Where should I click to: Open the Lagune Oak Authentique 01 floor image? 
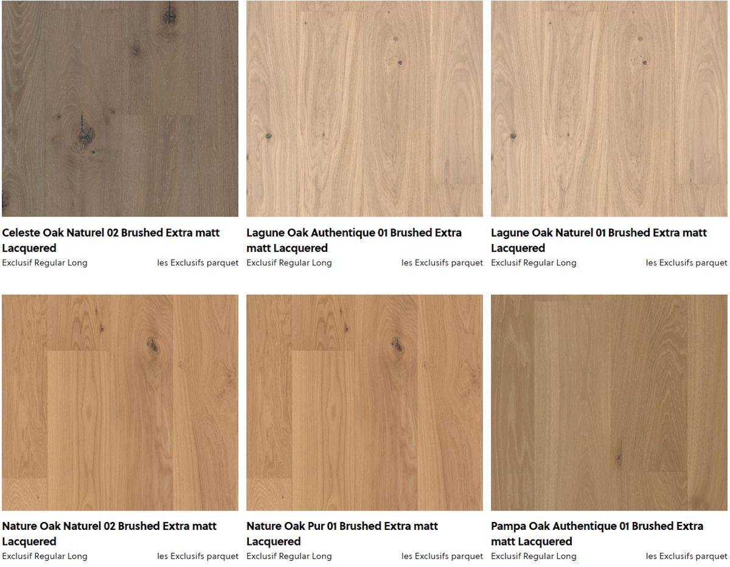364,108
